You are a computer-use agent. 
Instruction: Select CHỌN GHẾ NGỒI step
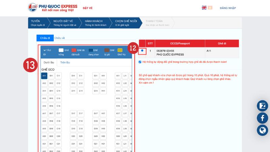pos(126,23)
